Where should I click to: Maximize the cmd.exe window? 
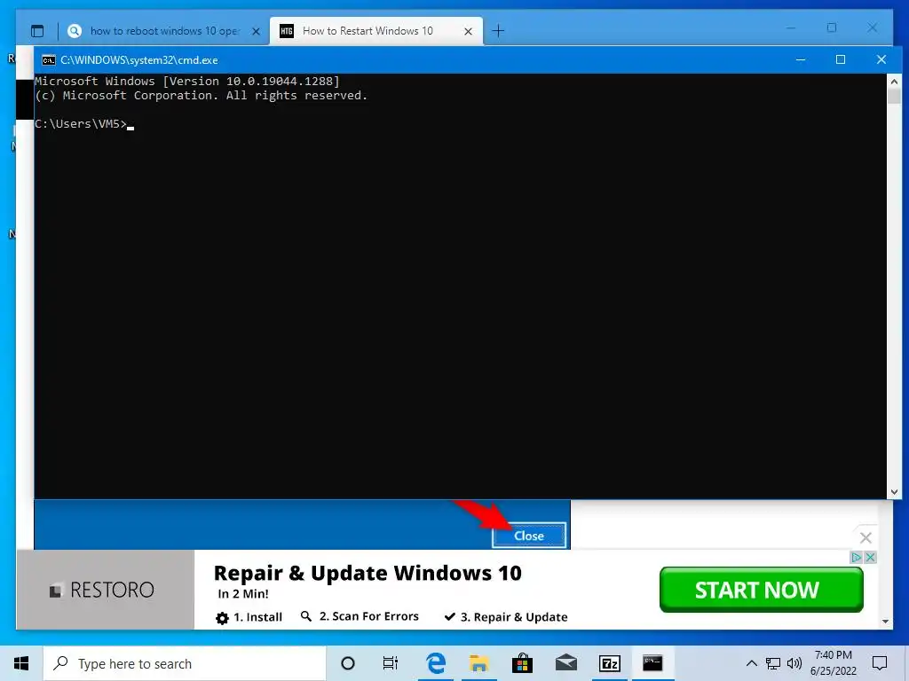[x=841, y=59]
